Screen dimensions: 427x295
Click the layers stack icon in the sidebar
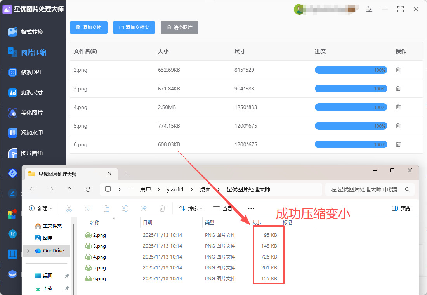pyautogui.click(x=12, y=274)
